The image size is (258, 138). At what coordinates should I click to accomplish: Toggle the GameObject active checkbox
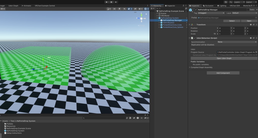click(x=196, y=10)
